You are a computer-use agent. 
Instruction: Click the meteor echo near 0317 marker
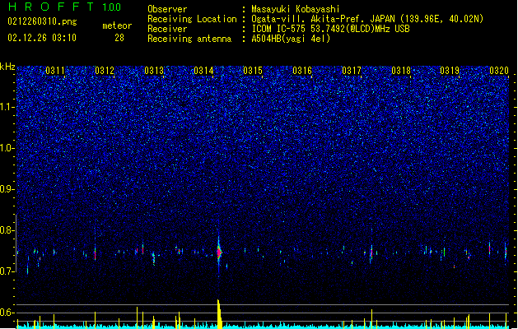(x=371, y=253)
